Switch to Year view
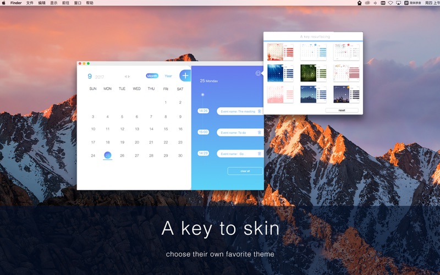The height and width of the screenshot is (275, 440). [168, 76]
